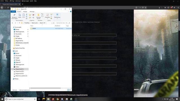Open the Firefox downloads arrow icon
Screen dimensions: 180x101
click(x=159, y=8)
